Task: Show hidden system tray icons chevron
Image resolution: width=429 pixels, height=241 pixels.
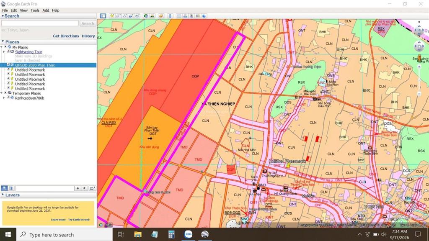Action: tap(360, 234)
